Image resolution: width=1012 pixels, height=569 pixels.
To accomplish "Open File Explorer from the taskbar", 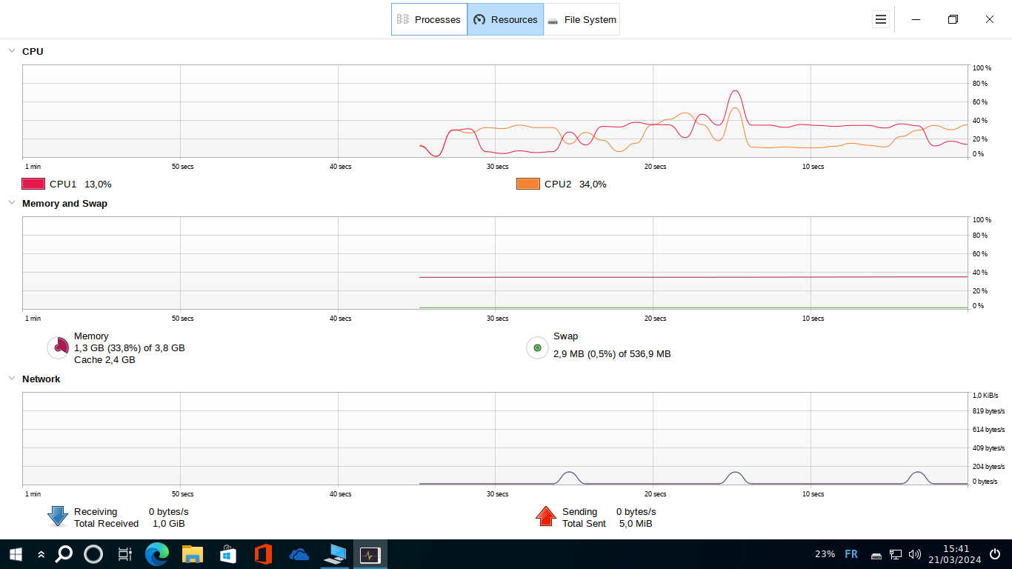I will 193,554.
